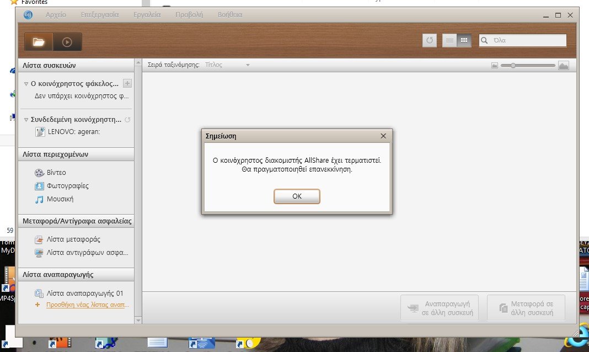Screen dimensions: 589x352
Task: Click the AllShare logo icon in title bar
Action: click(x=28, y=15)
